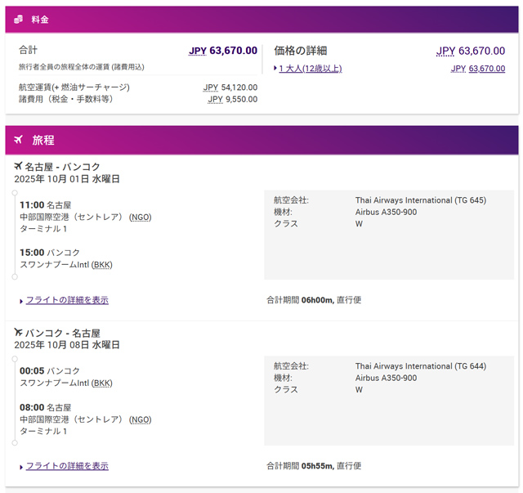Click the 料金 section header bar

(x=261, y=20)
